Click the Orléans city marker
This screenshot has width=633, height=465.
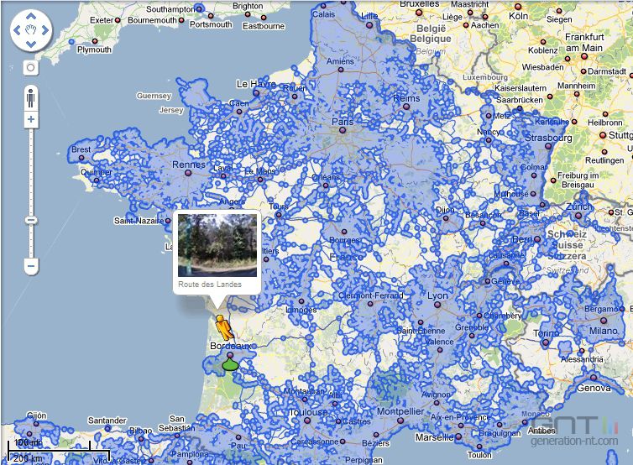(x=326, y=185)
